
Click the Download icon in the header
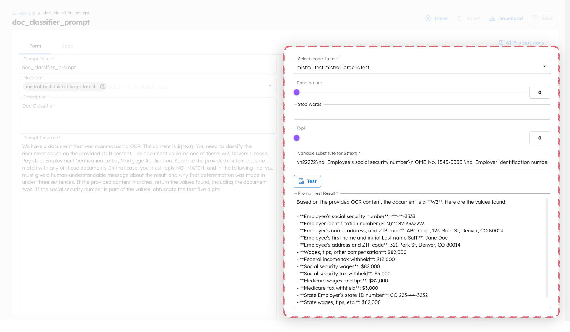click(x=492, y=18)
